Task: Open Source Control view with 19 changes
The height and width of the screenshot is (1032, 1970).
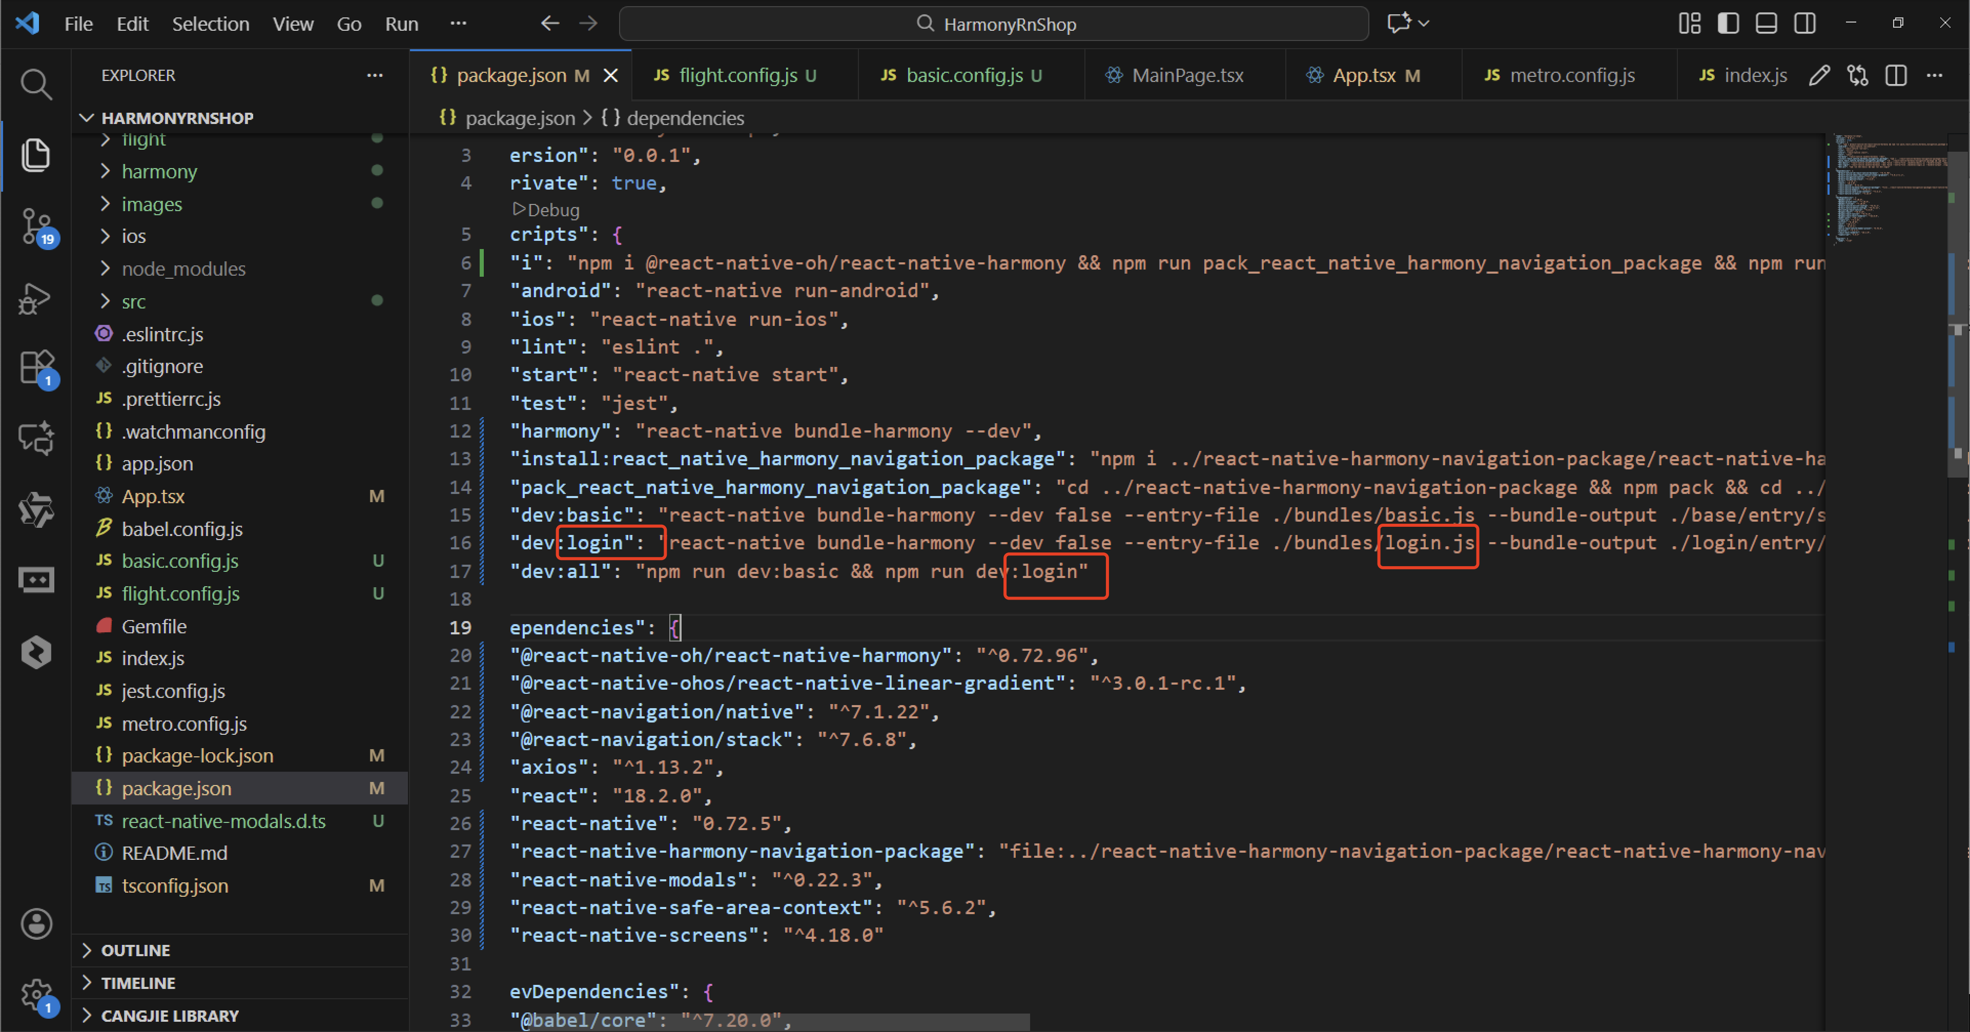Action: pos(37,226)
